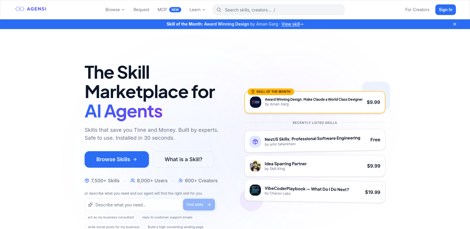470x229 pixels.
Task: Open the Award Winning Design skill thumbnail
Action: tap(256, 102)
